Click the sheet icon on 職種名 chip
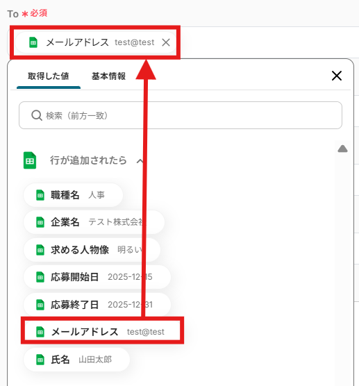Viewport: 359px width, 386px height. point(40,195)
